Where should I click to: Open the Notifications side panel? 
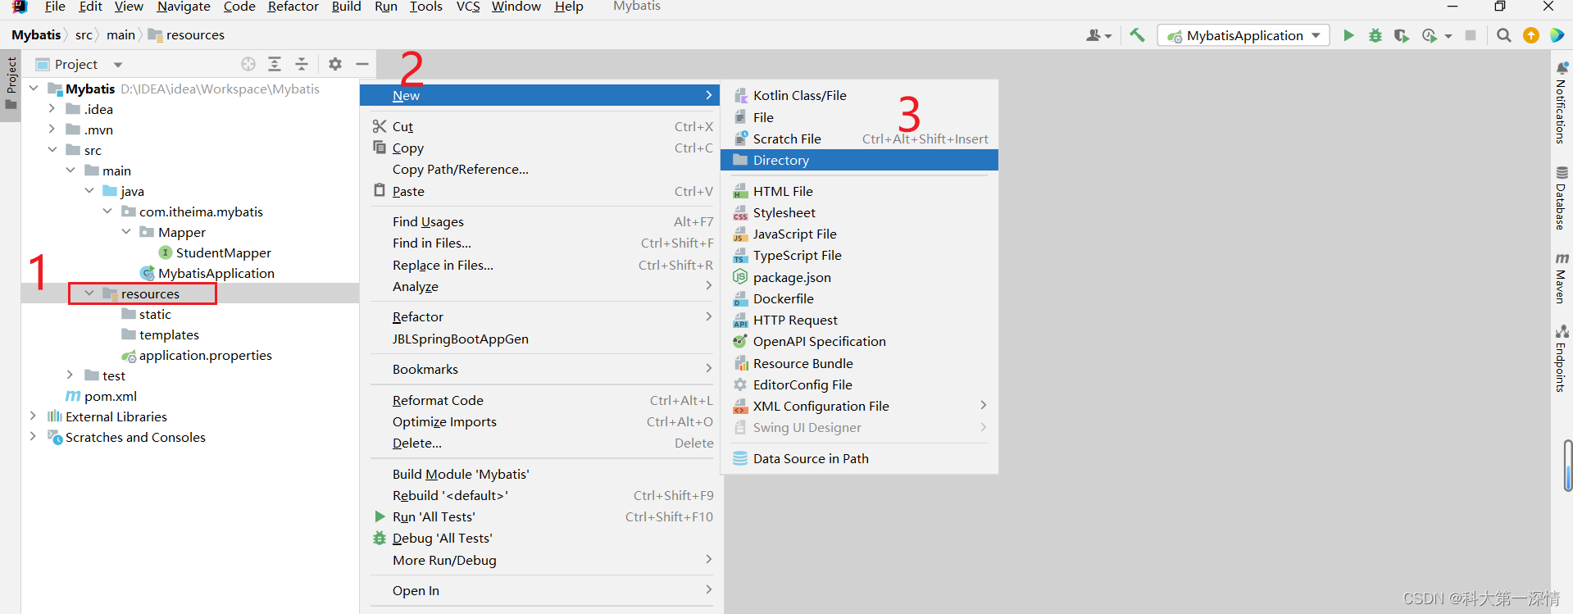[1561, 102]
